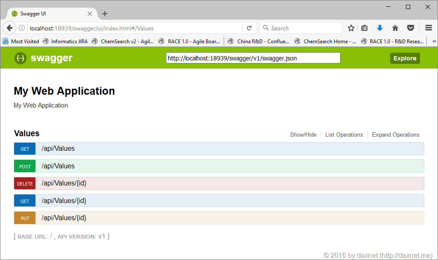
Task: Open a new tab with plus button
Action: pyautogui.click(x=105, y=14)
